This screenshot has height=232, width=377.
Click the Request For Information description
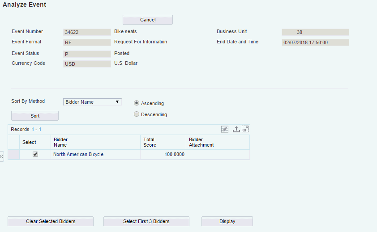tap(141, 42)
